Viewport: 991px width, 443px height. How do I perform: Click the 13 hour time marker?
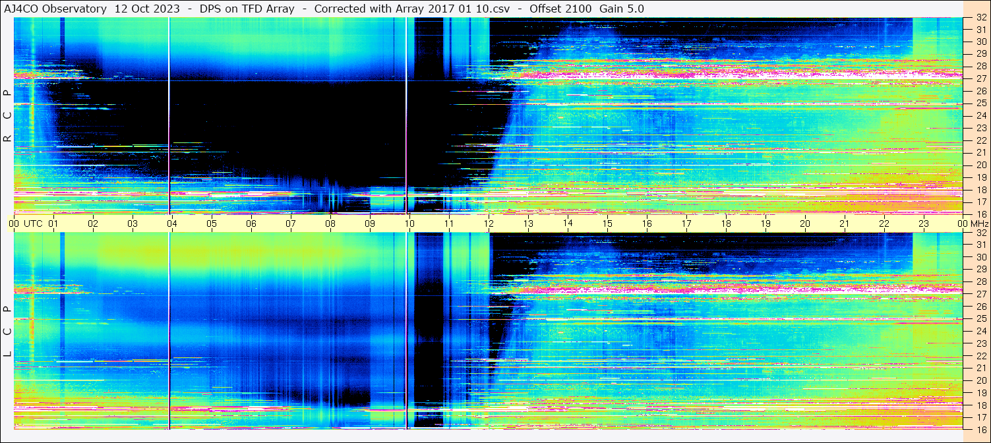click(x=527, y=223)
